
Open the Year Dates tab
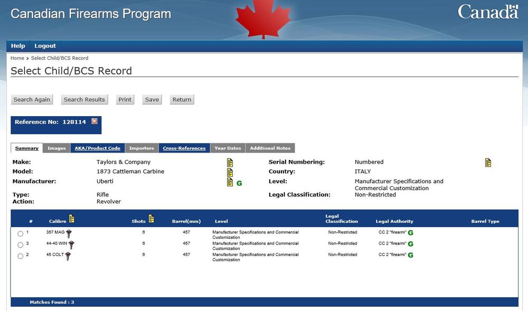228,148
